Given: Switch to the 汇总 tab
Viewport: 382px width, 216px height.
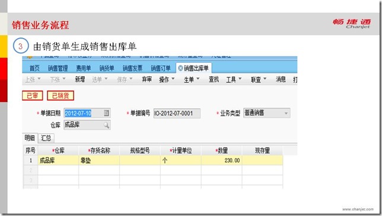Looking at the screenshot, I should [x=46, y=138].
